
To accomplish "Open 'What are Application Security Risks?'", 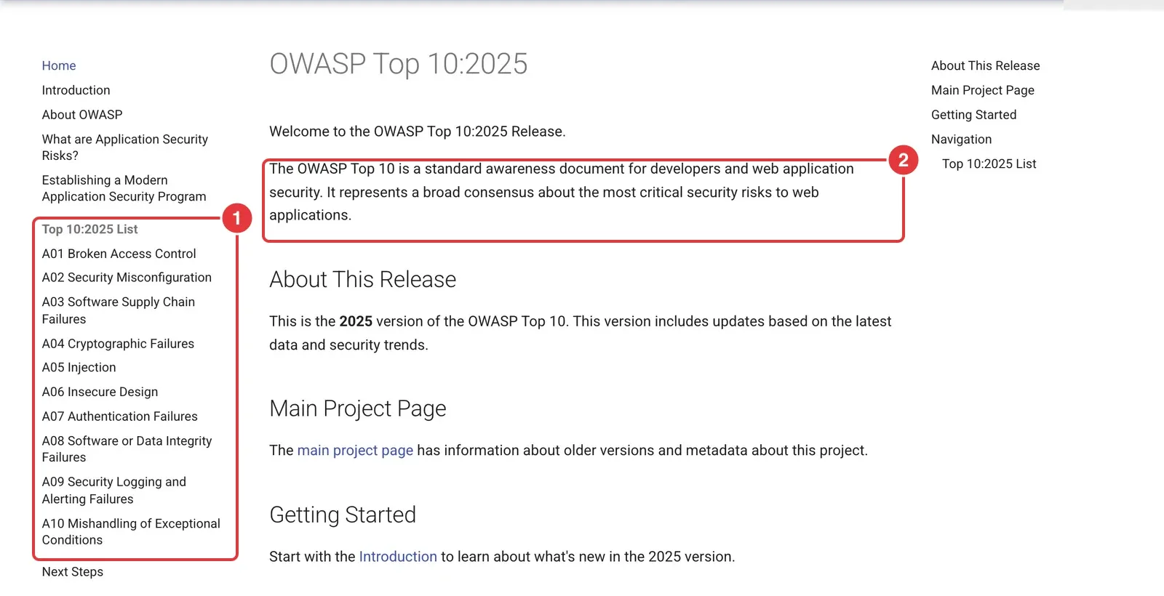I will tap(124, 147).
